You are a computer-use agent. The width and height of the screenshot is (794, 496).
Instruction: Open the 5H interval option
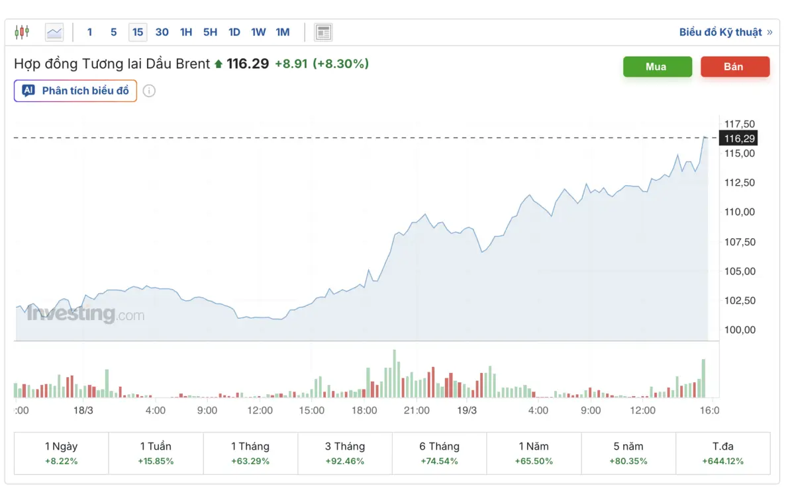click(209, 31)
